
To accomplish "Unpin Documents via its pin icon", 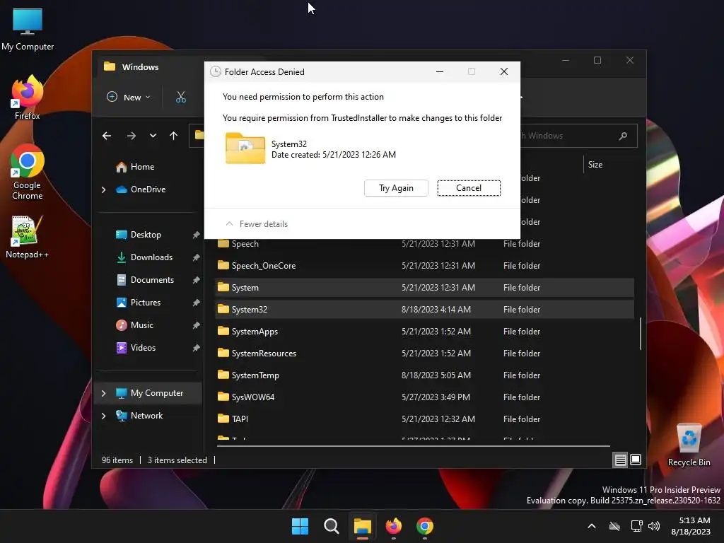I will [x=197, y=280].
